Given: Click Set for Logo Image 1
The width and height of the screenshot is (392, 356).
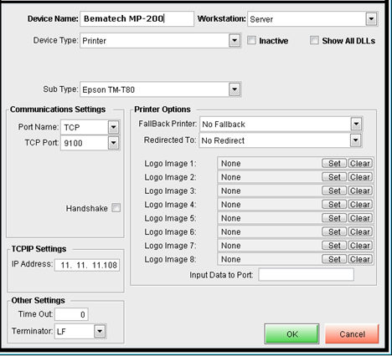Looking at the screenshot, I should pyautogui.click(x=334, y=163).
